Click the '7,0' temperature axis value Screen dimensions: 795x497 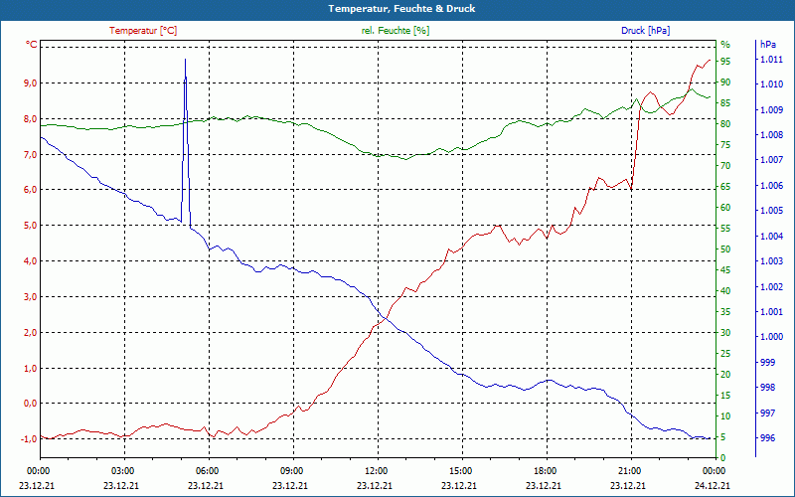[31, 154]
